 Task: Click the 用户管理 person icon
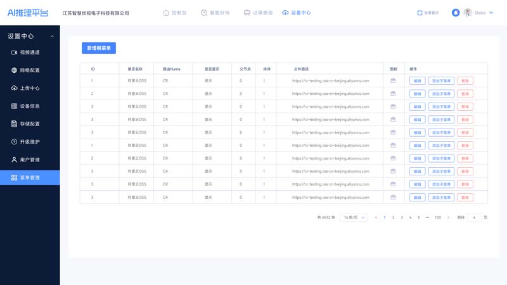14,160
